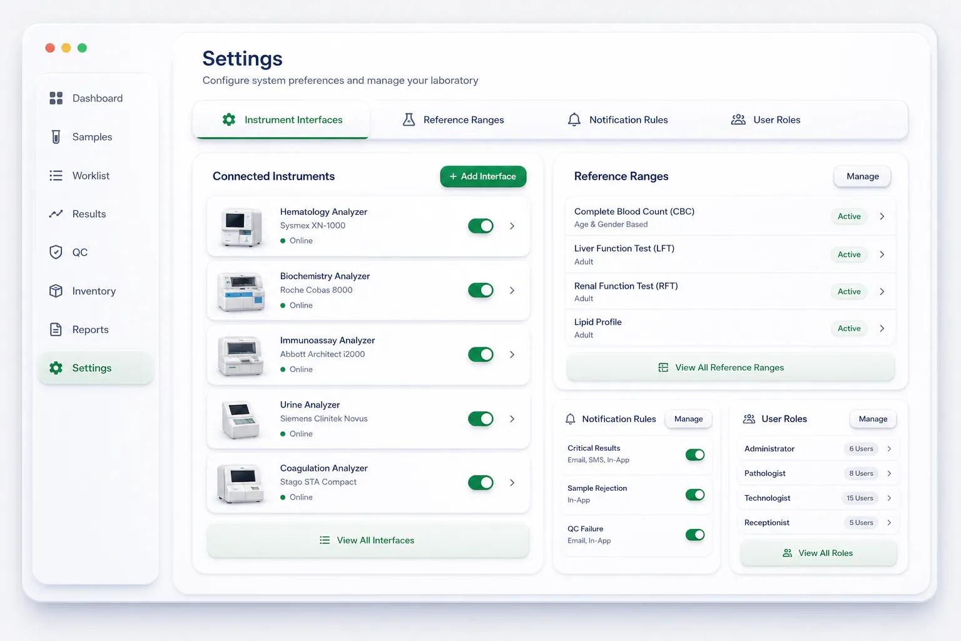Viewport: 961px width, 641px height.
Task: Open View All Roles button
Action: (818, 553)
